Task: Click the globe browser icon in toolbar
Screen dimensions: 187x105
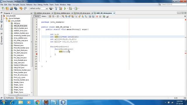Action: 51,8
